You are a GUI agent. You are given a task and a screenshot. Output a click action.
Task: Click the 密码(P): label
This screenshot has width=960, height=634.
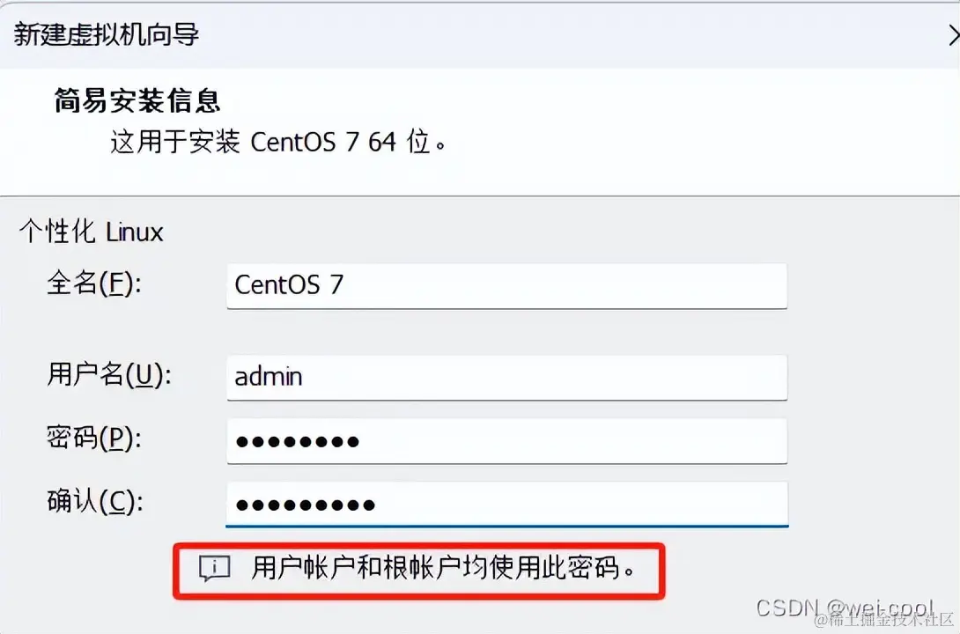93,439
